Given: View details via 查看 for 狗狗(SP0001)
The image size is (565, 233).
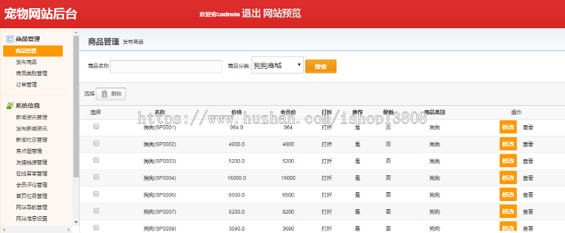Looking at the screenshot, I should click(528, 127).
